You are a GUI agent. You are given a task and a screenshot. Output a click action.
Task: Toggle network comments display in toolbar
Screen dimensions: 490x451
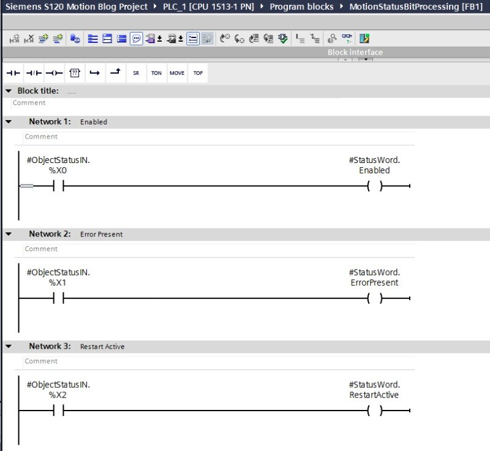[x=136, y=39]
